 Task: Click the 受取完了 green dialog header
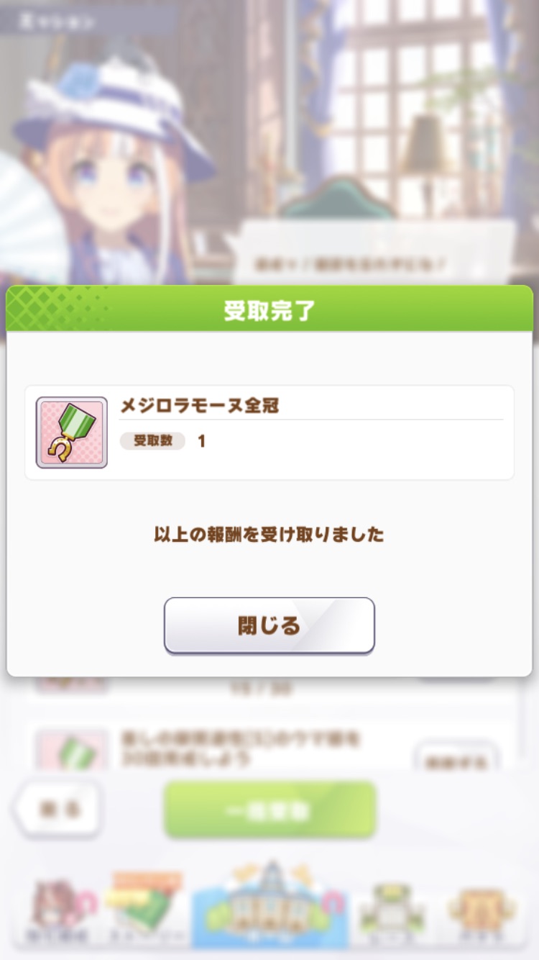[269, 309]
